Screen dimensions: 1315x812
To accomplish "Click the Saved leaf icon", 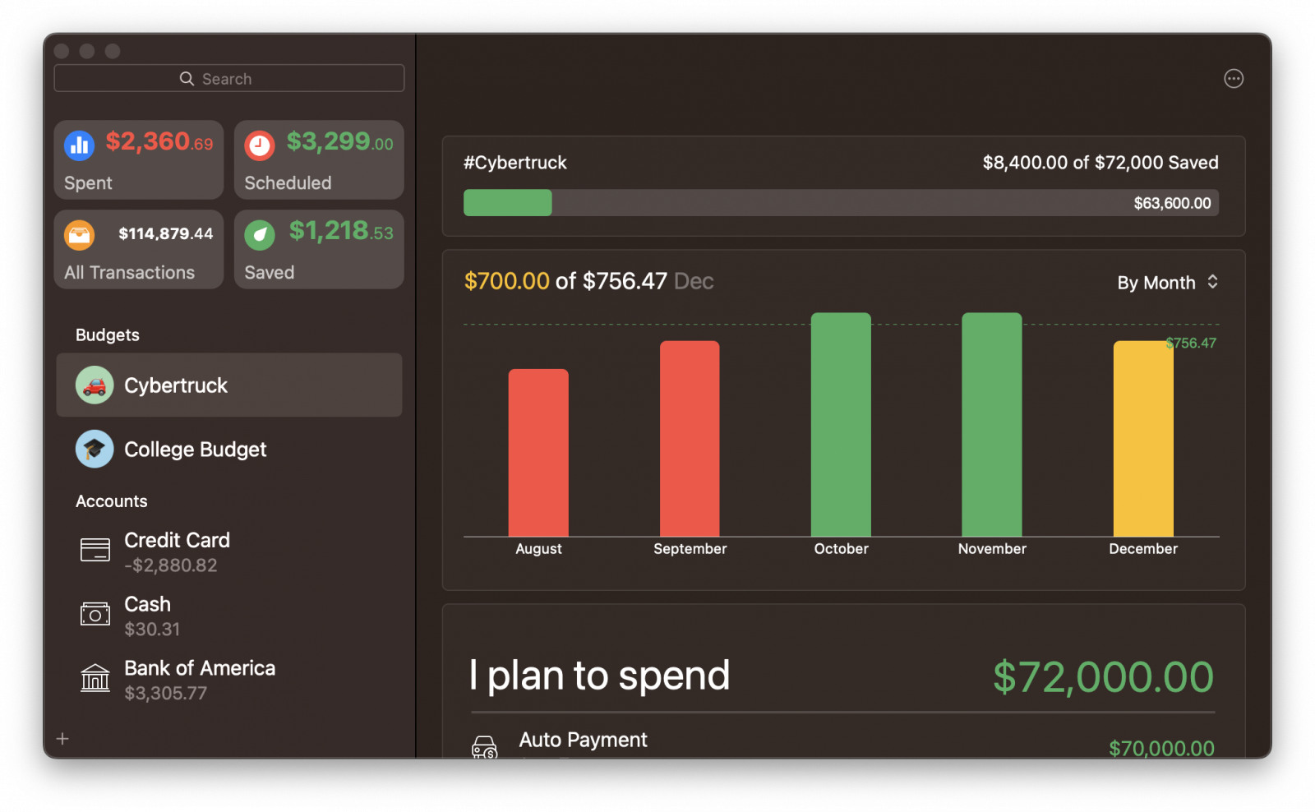I will click(x=260, y=234).
